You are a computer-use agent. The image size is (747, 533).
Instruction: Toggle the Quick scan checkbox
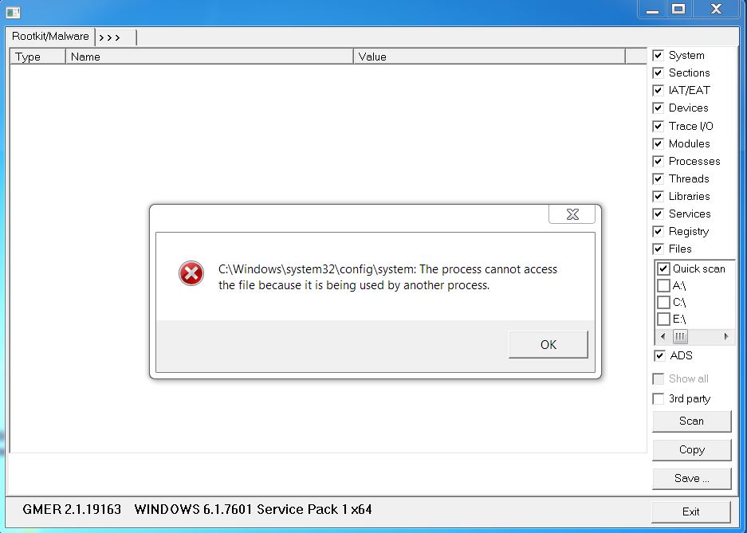(x=663, y=268)
